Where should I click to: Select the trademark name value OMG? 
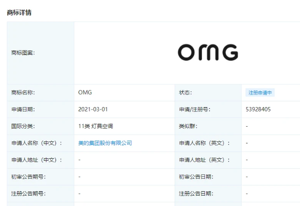[x=85, y=93]
